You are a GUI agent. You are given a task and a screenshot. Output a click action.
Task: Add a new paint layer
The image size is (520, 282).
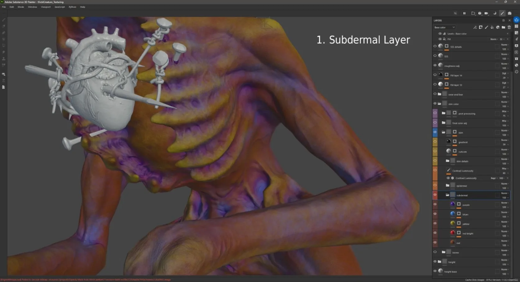click(x=486, y=27)
